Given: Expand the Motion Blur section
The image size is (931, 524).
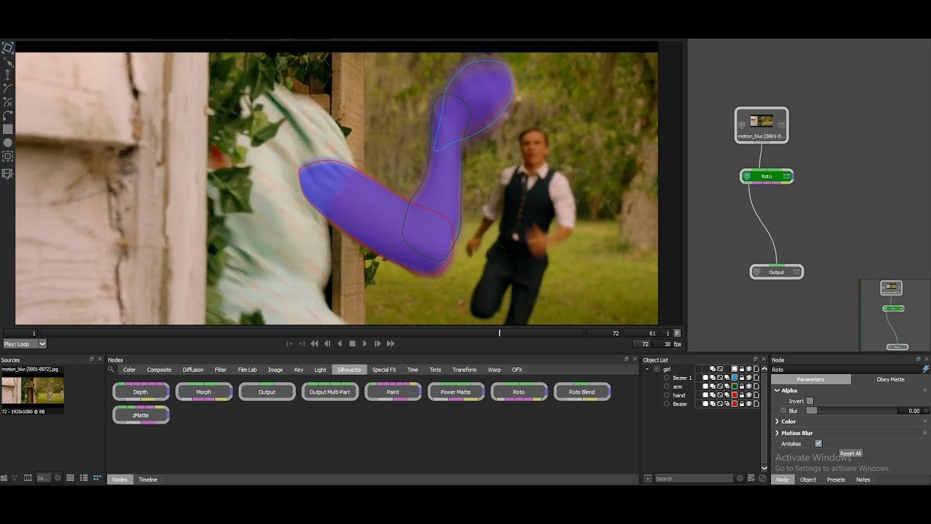Looking at the screenshot, I should [776, 433].
